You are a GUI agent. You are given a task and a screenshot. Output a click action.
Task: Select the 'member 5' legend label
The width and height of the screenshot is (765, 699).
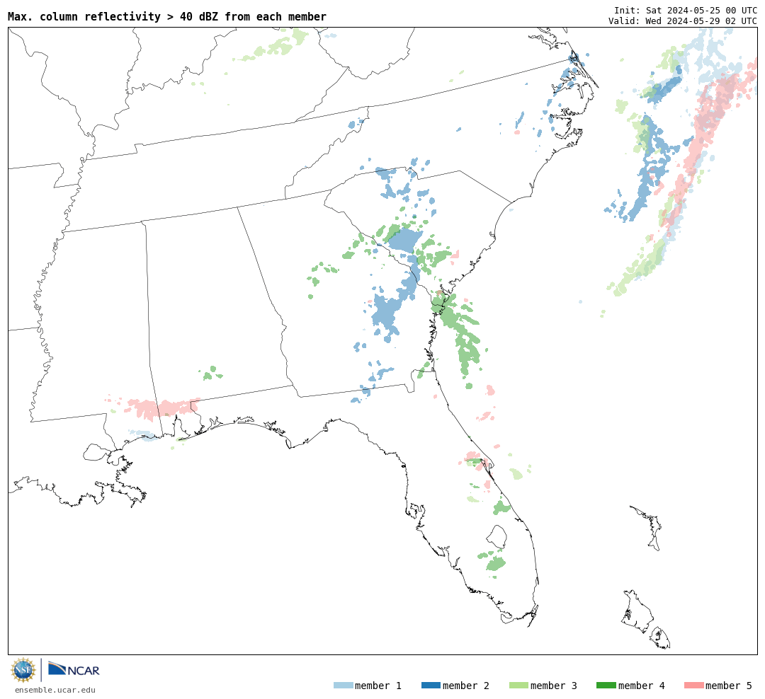coord(729,686)
